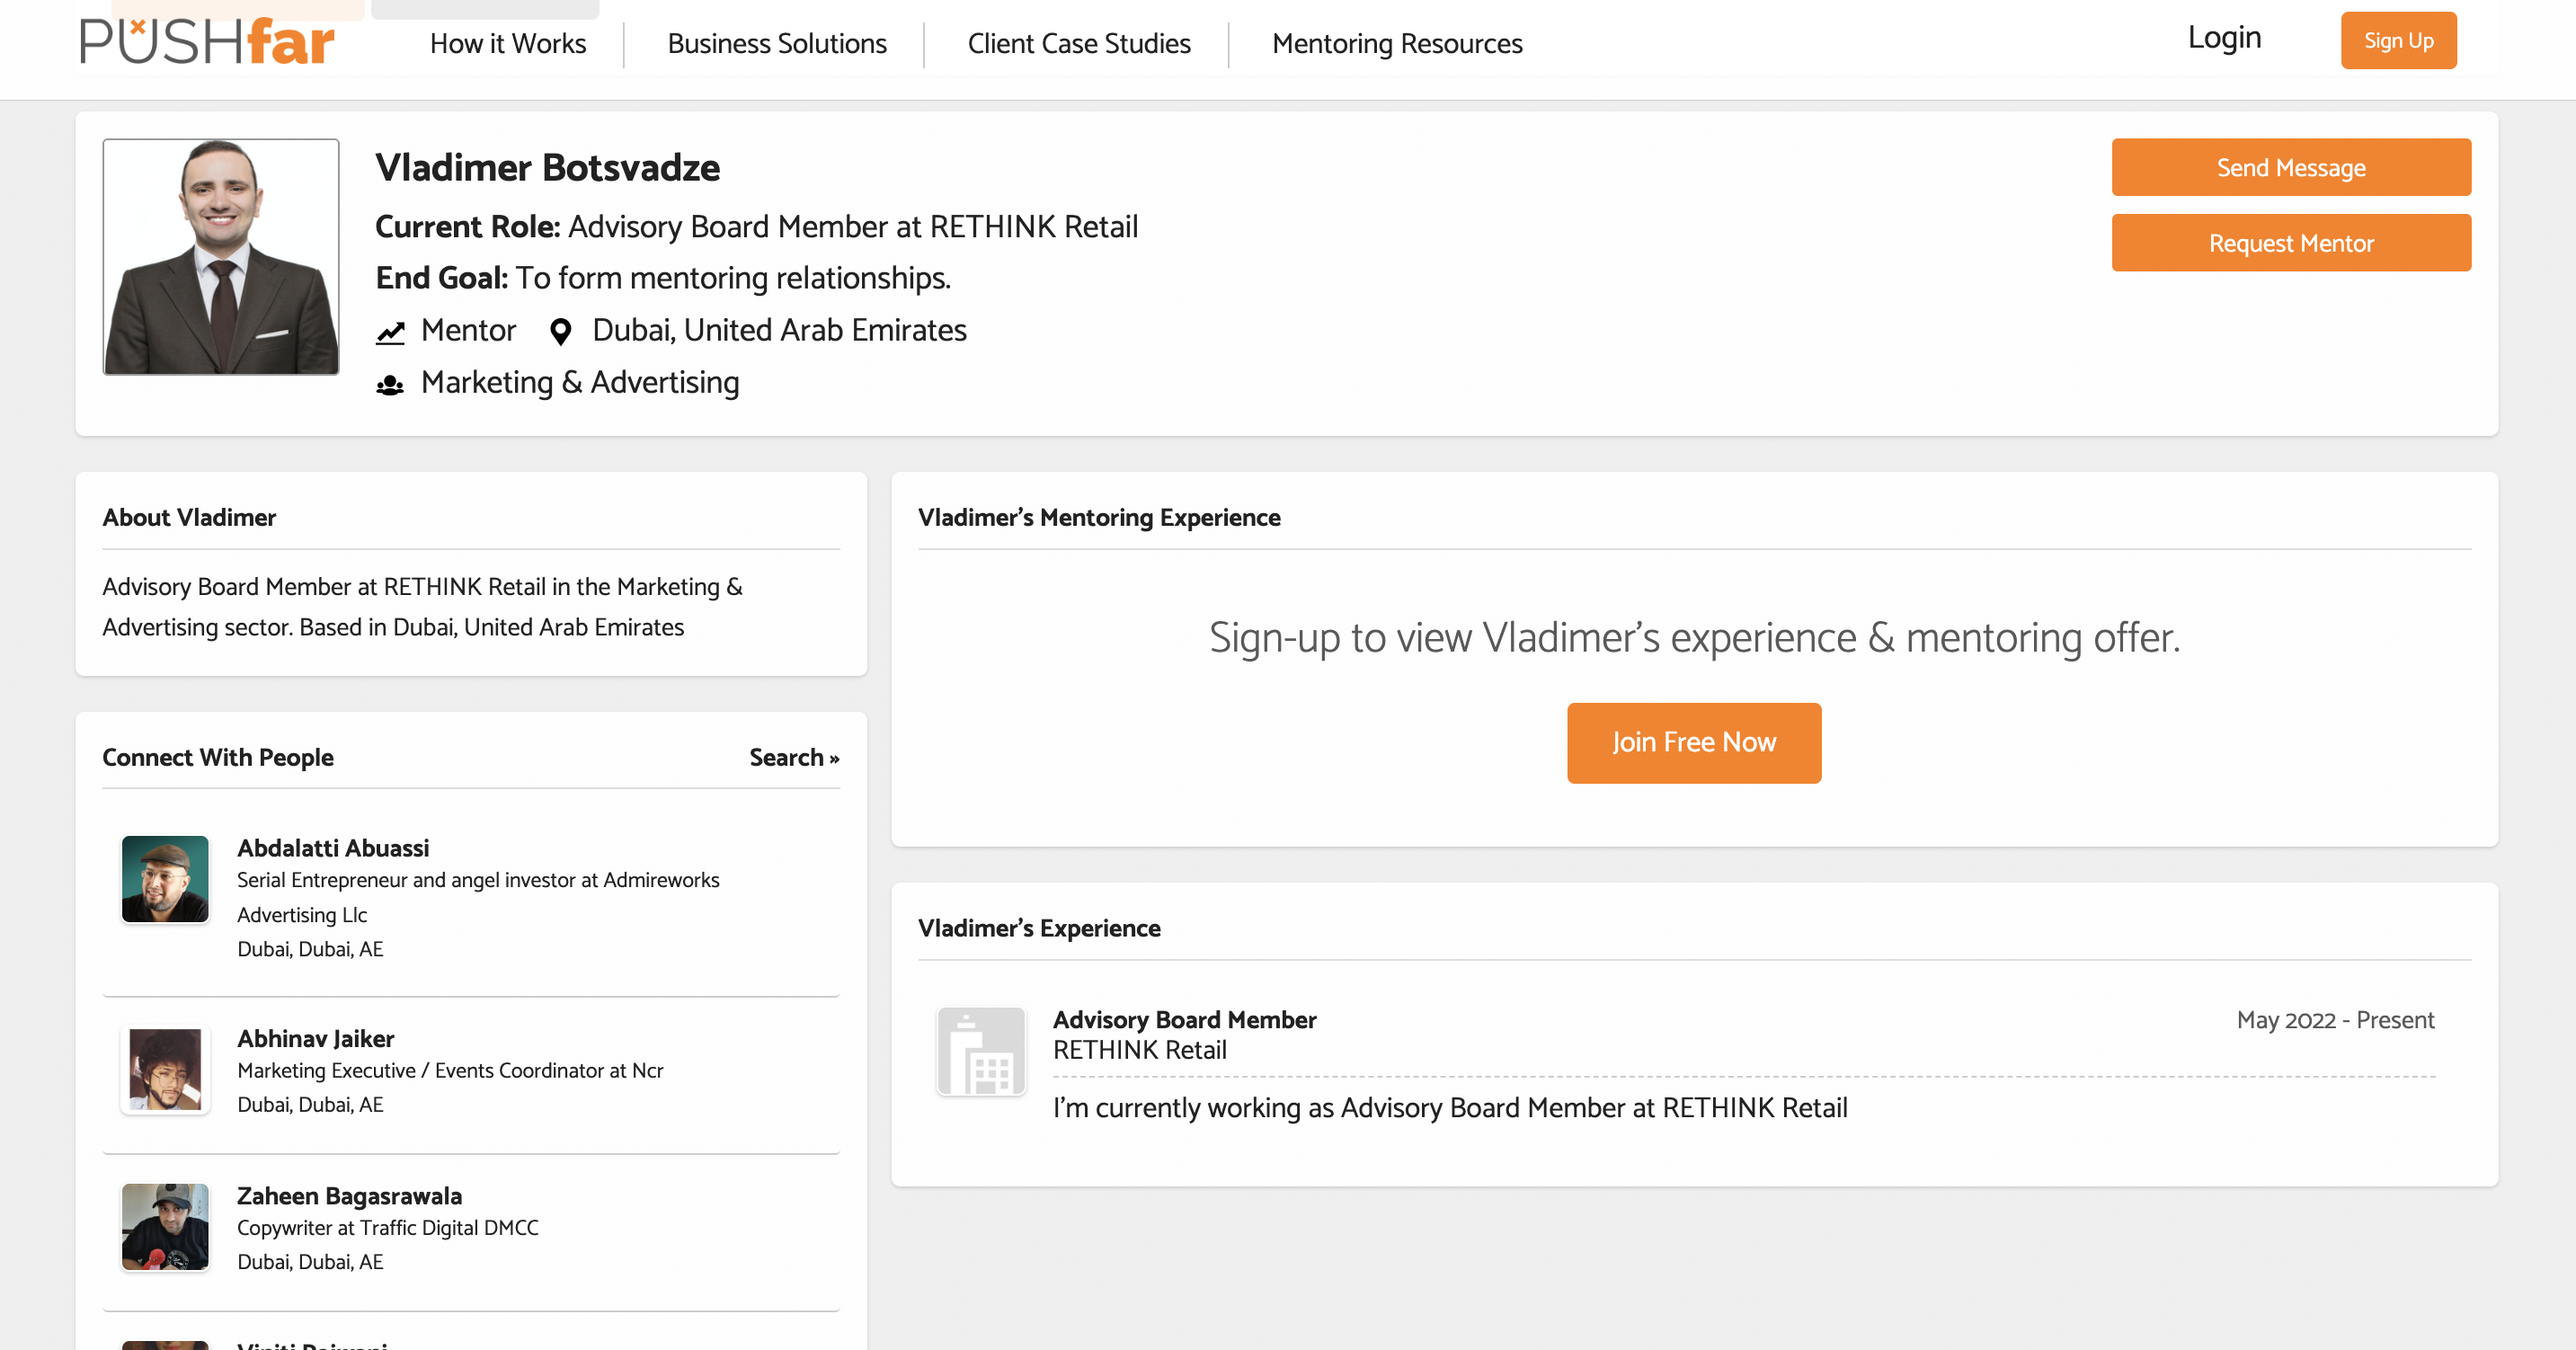
Task: Open Abhinav Jaiker's profile picture
Action: [165, 1070]
